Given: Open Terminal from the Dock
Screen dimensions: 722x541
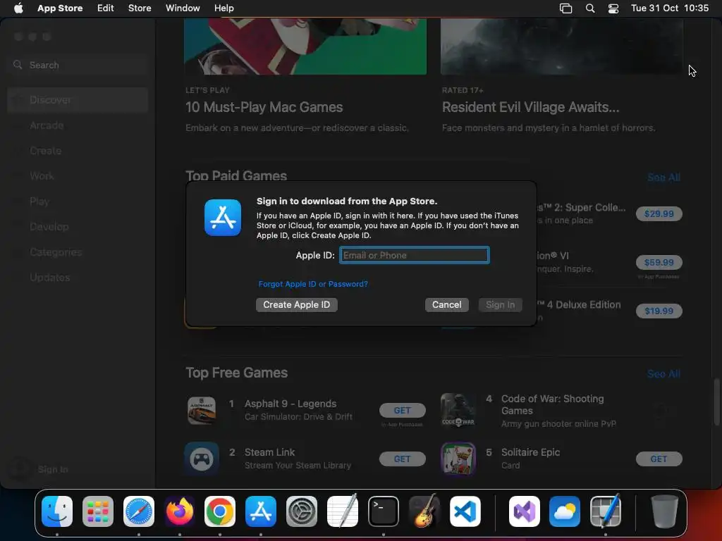Looking at the screenshot, I should click(x=383, y=511).
